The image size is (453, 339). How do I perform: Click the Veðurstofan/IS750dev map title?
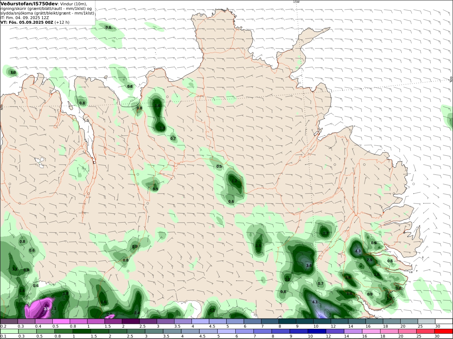coord(29,4)
